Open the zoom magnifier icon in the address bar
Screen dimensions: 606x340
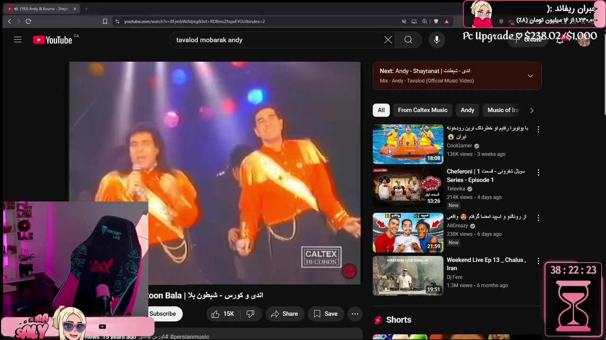point(425,21)
